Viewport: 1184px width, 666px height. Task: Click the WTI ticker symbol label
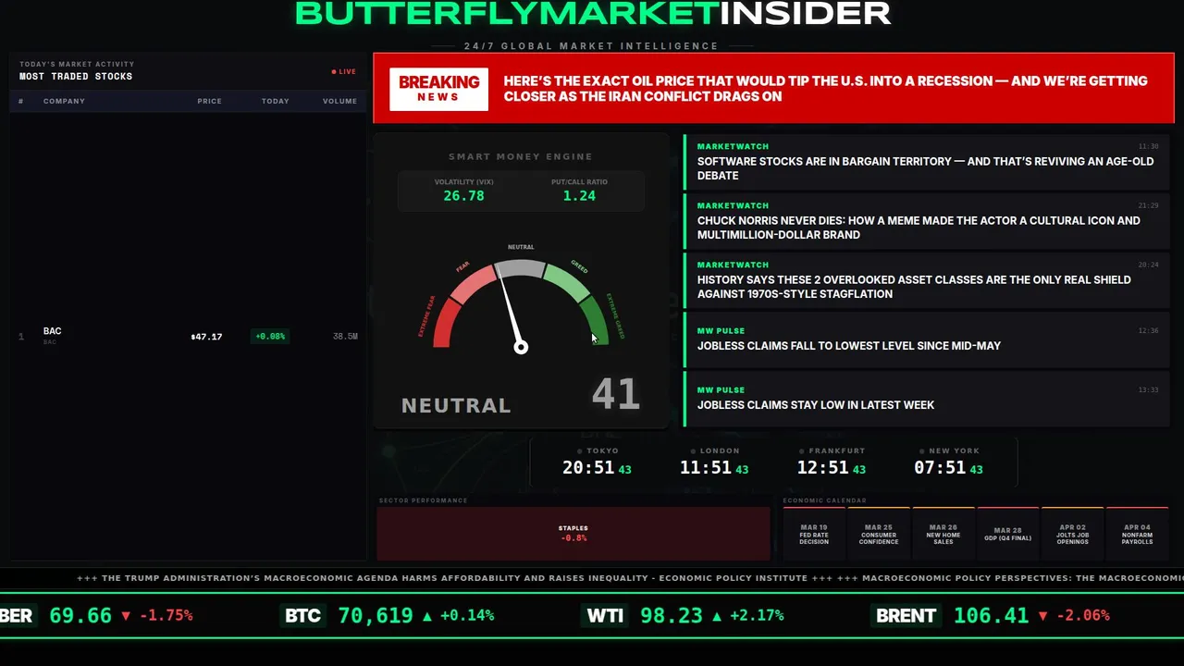pyautogui.click(x=605, y=615)
